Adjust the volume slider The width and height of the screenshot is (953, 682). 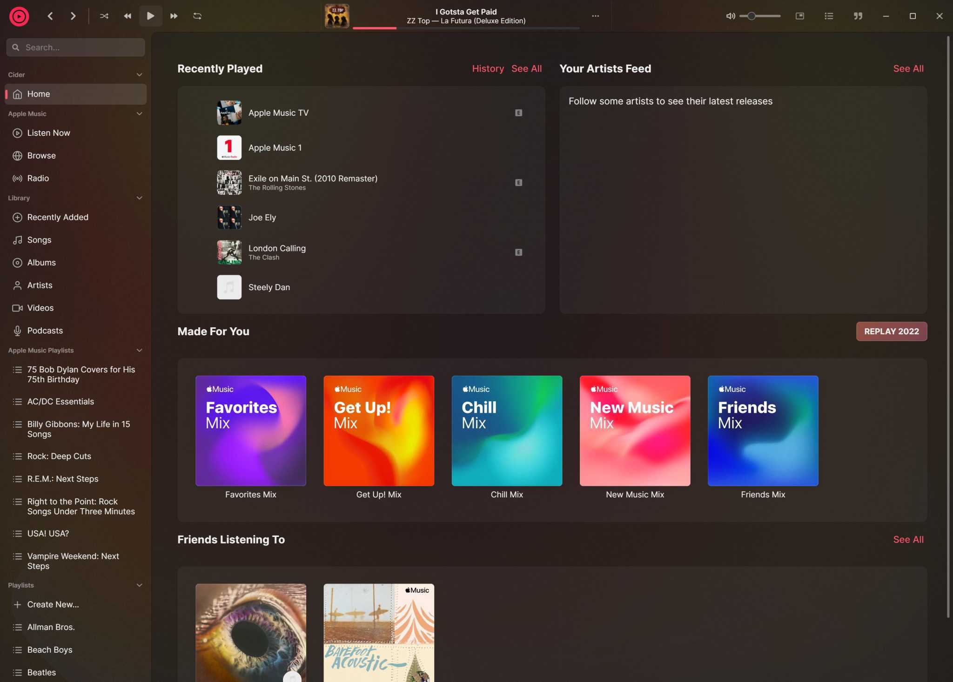[x=760, y=16]
